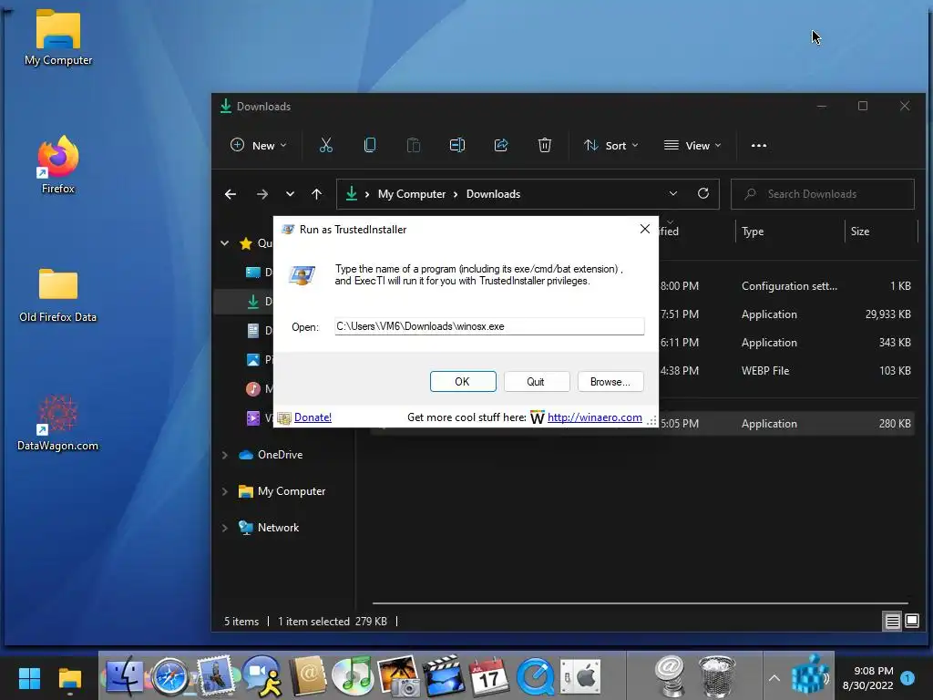Screen dimensions: 933x700
Task: Expand the Network tree node
Action: click(x=225, y=528)
